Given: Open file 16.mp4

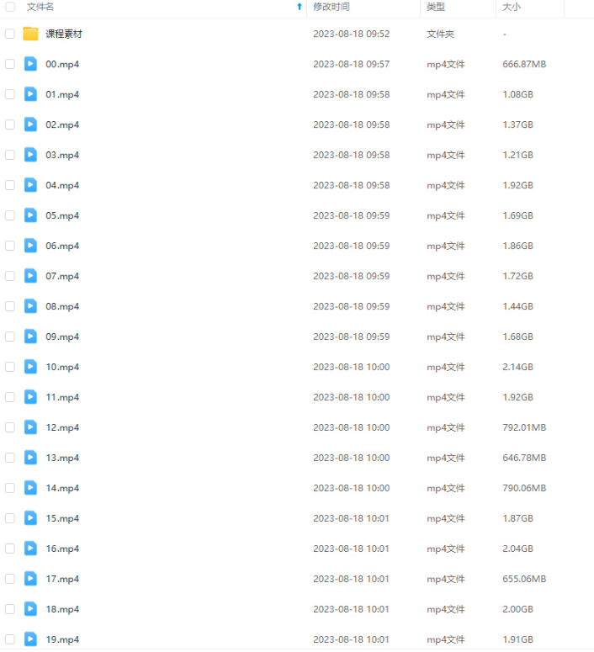Looking at the screenshot, I should [x=62, y=549].
